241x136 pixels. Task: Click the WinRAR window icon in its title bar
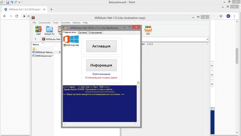(33, 18)
